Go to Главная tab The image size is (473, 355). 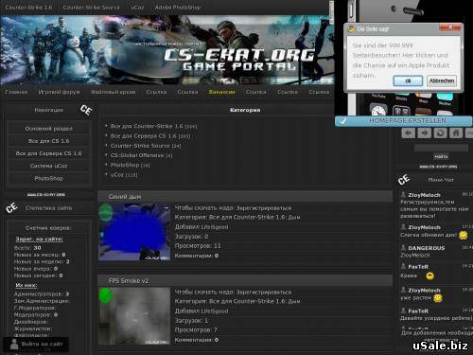(16, 92)
